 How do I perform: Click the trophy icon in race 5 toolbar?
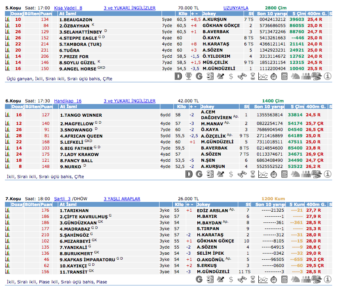click(189, 76)
